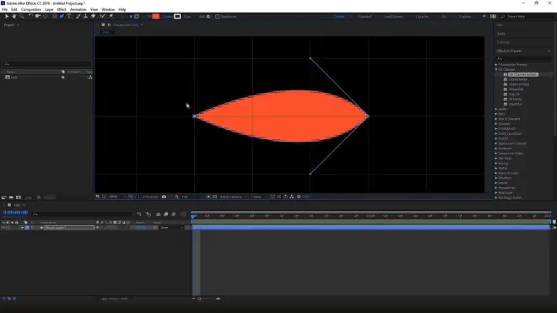Toggle visibility eye of Shape Layer 1
The width and height of the screenshot is (557, 313).
(x=3, y=228)
